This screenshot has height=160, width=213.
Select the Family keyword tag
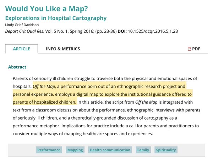(x=143, y=150)
